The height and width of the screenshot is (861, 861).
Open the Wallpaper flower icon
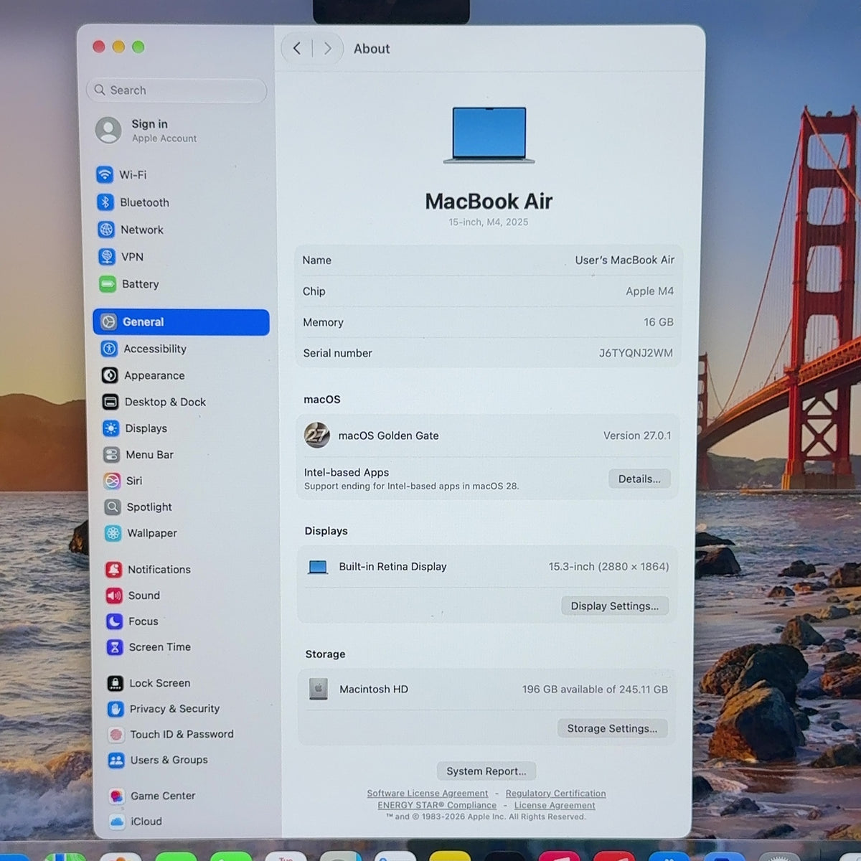[x=113, y=533]
